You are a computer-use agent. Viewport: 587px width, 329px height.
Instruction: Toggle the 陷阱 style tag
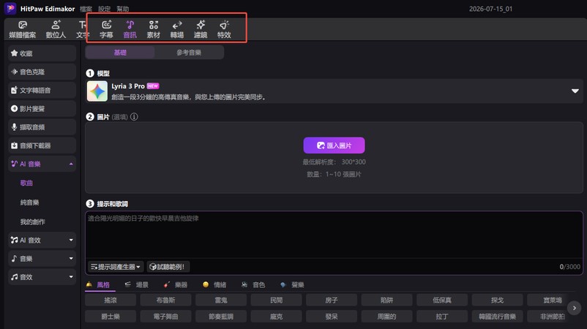coord(386,300)
